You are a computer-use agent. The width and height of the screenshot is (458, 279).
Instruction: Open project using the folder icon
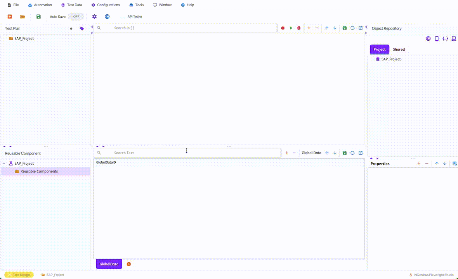[23, 17]
